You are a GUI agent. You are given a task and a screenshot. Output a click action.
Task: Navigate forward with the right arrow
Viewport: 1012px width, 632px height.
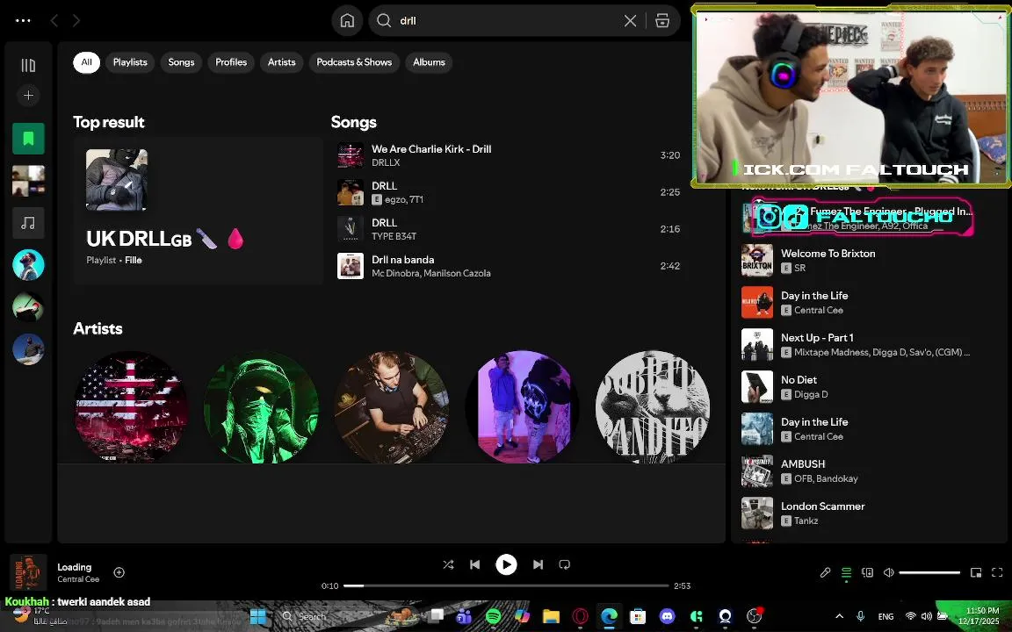pos(76,21)
